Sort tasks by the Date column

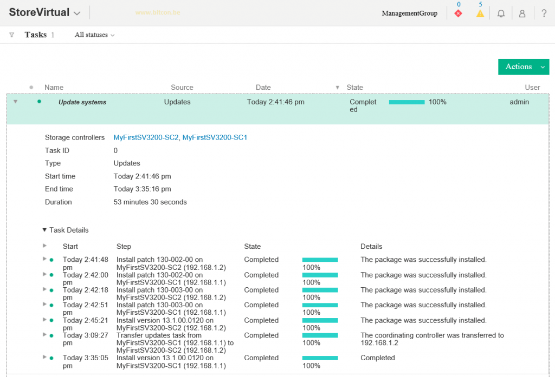[263, 87]
